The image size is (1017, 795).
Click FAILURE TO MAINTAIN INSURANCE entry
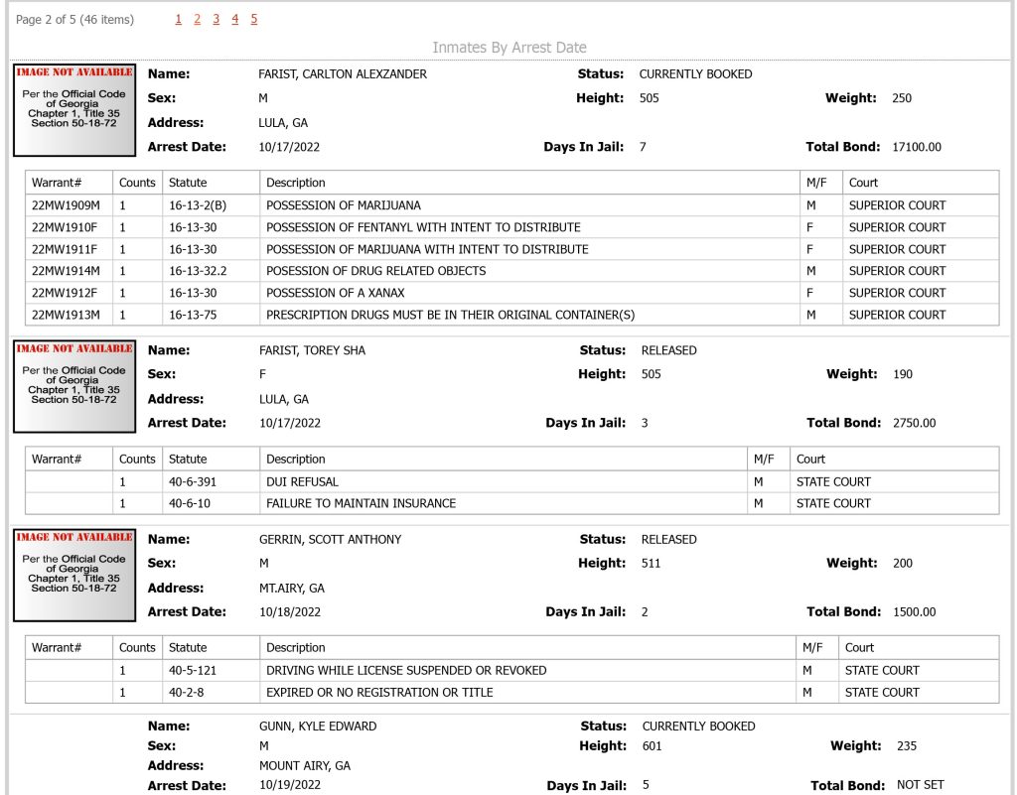point(361,503)
